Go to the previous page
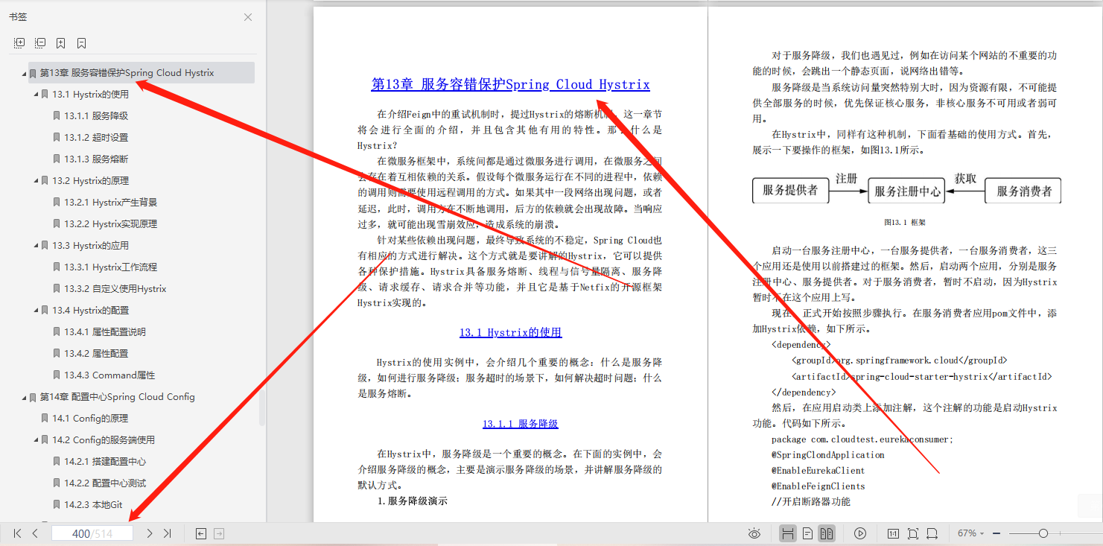Viewport: 1103px width, 546px height. pyautogui.click(x=35, y=533)
